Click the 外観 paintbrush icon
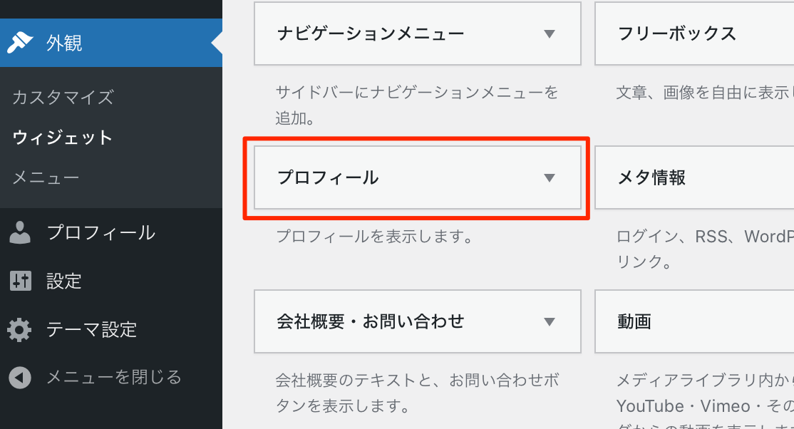This screenshot has height=429, width=794. (x=20, y=43)
